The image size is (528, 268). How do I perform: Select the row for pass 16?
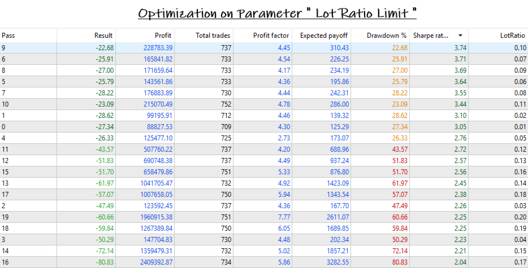coord(264,262)
